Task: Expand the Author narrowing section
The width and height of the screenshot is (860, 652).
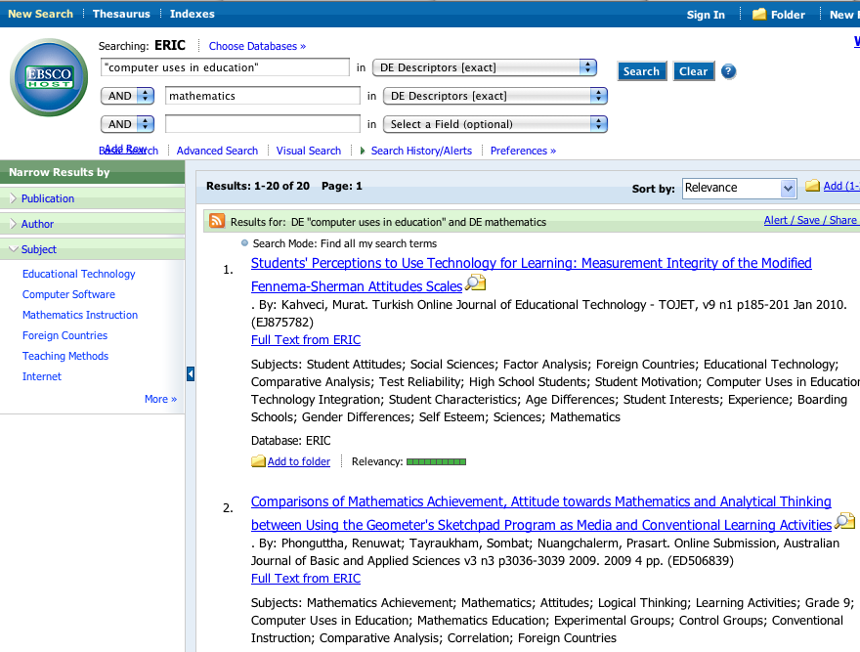Action: (37, 224)
